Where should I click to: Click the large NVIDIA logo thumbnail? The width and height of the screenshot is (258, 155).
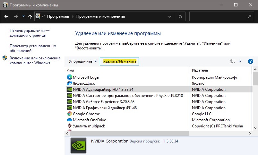click(x=78, y=145)
